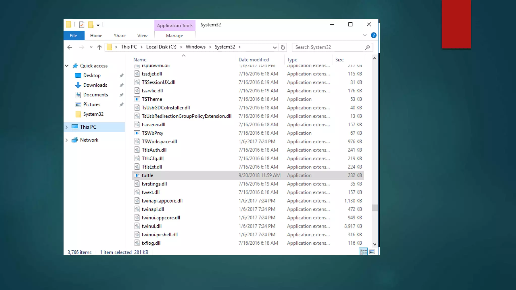Open the address bar history dropdown
Screen dimensions: 516x290
click(275, 47)
